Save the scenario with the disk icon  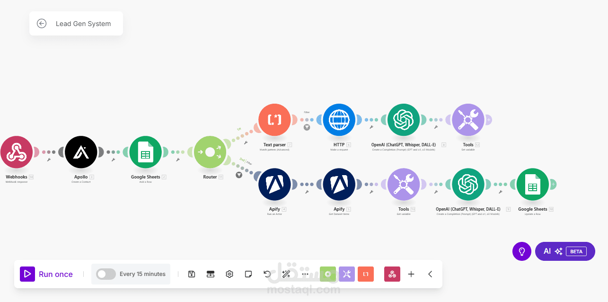(192, 274)
